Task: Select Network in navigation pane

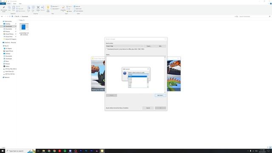Action: (x=7, y=77)
